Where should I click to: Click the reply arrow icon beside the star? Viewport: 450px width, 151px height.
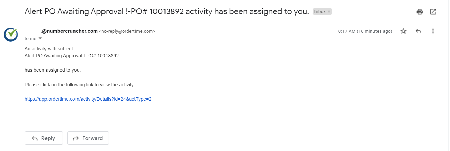[418, 31]
